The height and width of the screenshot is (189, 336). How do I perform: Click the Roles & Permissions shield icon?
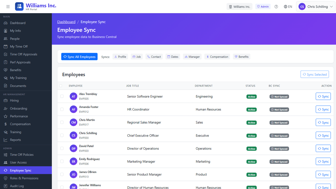6,178
